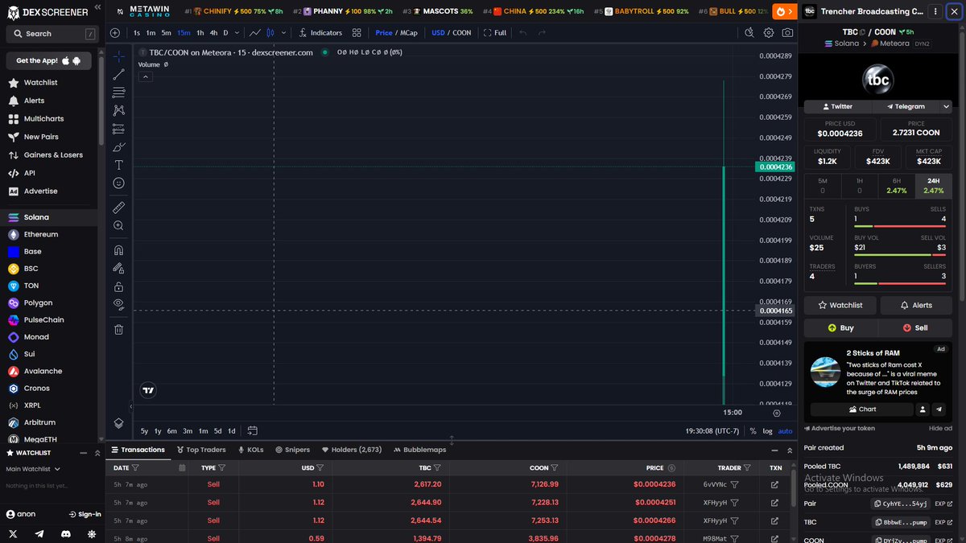Image resolution: width=966 pixels, height=543 pixels.
Task: Expand the chart style dropdown arrow
Action: (x=282, y=33)
